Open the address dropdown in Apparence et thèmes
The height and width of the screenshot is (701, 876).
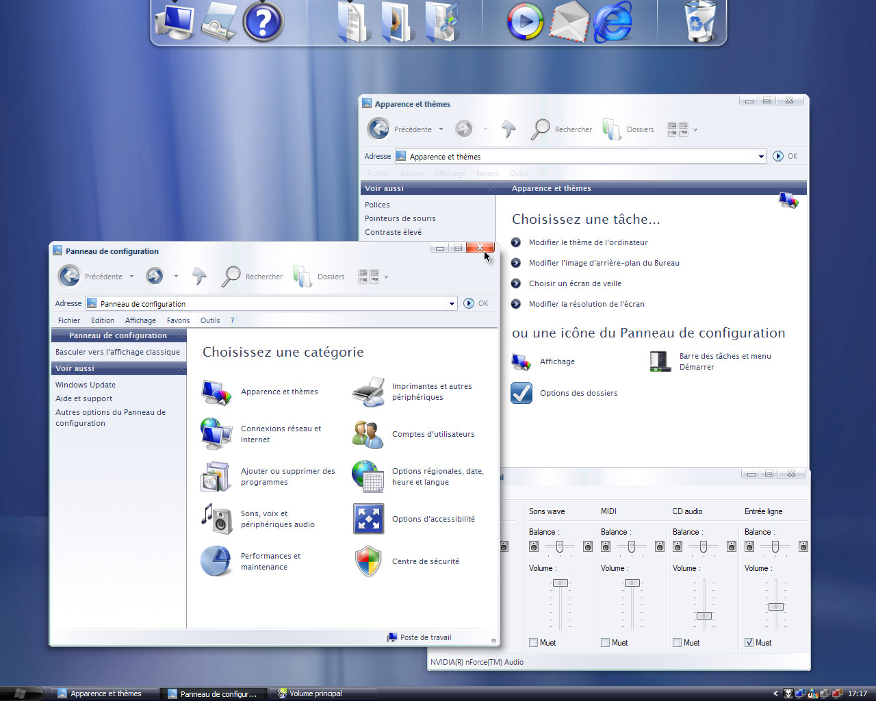pyautogui.click(x=761, y=157)
